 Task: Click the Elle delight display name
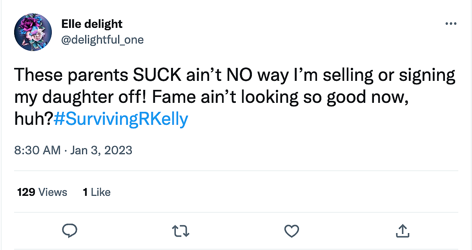tap(91, 24)
